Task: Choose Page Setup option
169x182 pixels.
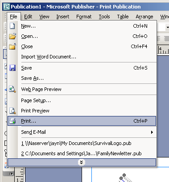Action: tap(36, 100)
